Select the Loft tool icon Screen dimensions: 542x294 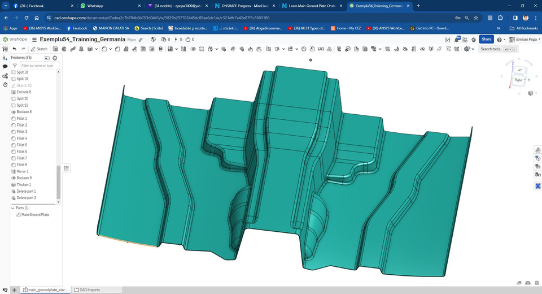tap(81, 49)
